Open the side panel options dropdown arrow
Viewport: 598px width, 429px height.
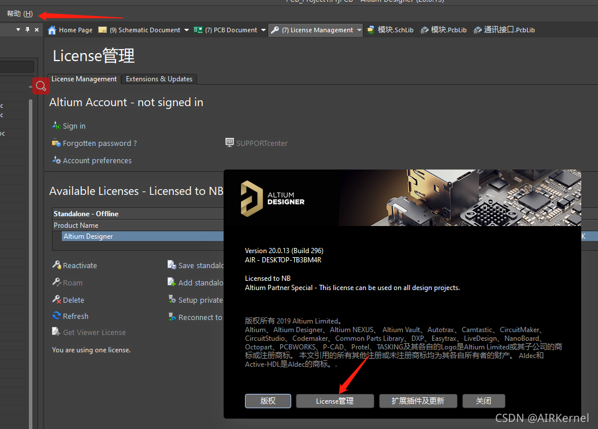pyautogui.click(x=18, y=29)
